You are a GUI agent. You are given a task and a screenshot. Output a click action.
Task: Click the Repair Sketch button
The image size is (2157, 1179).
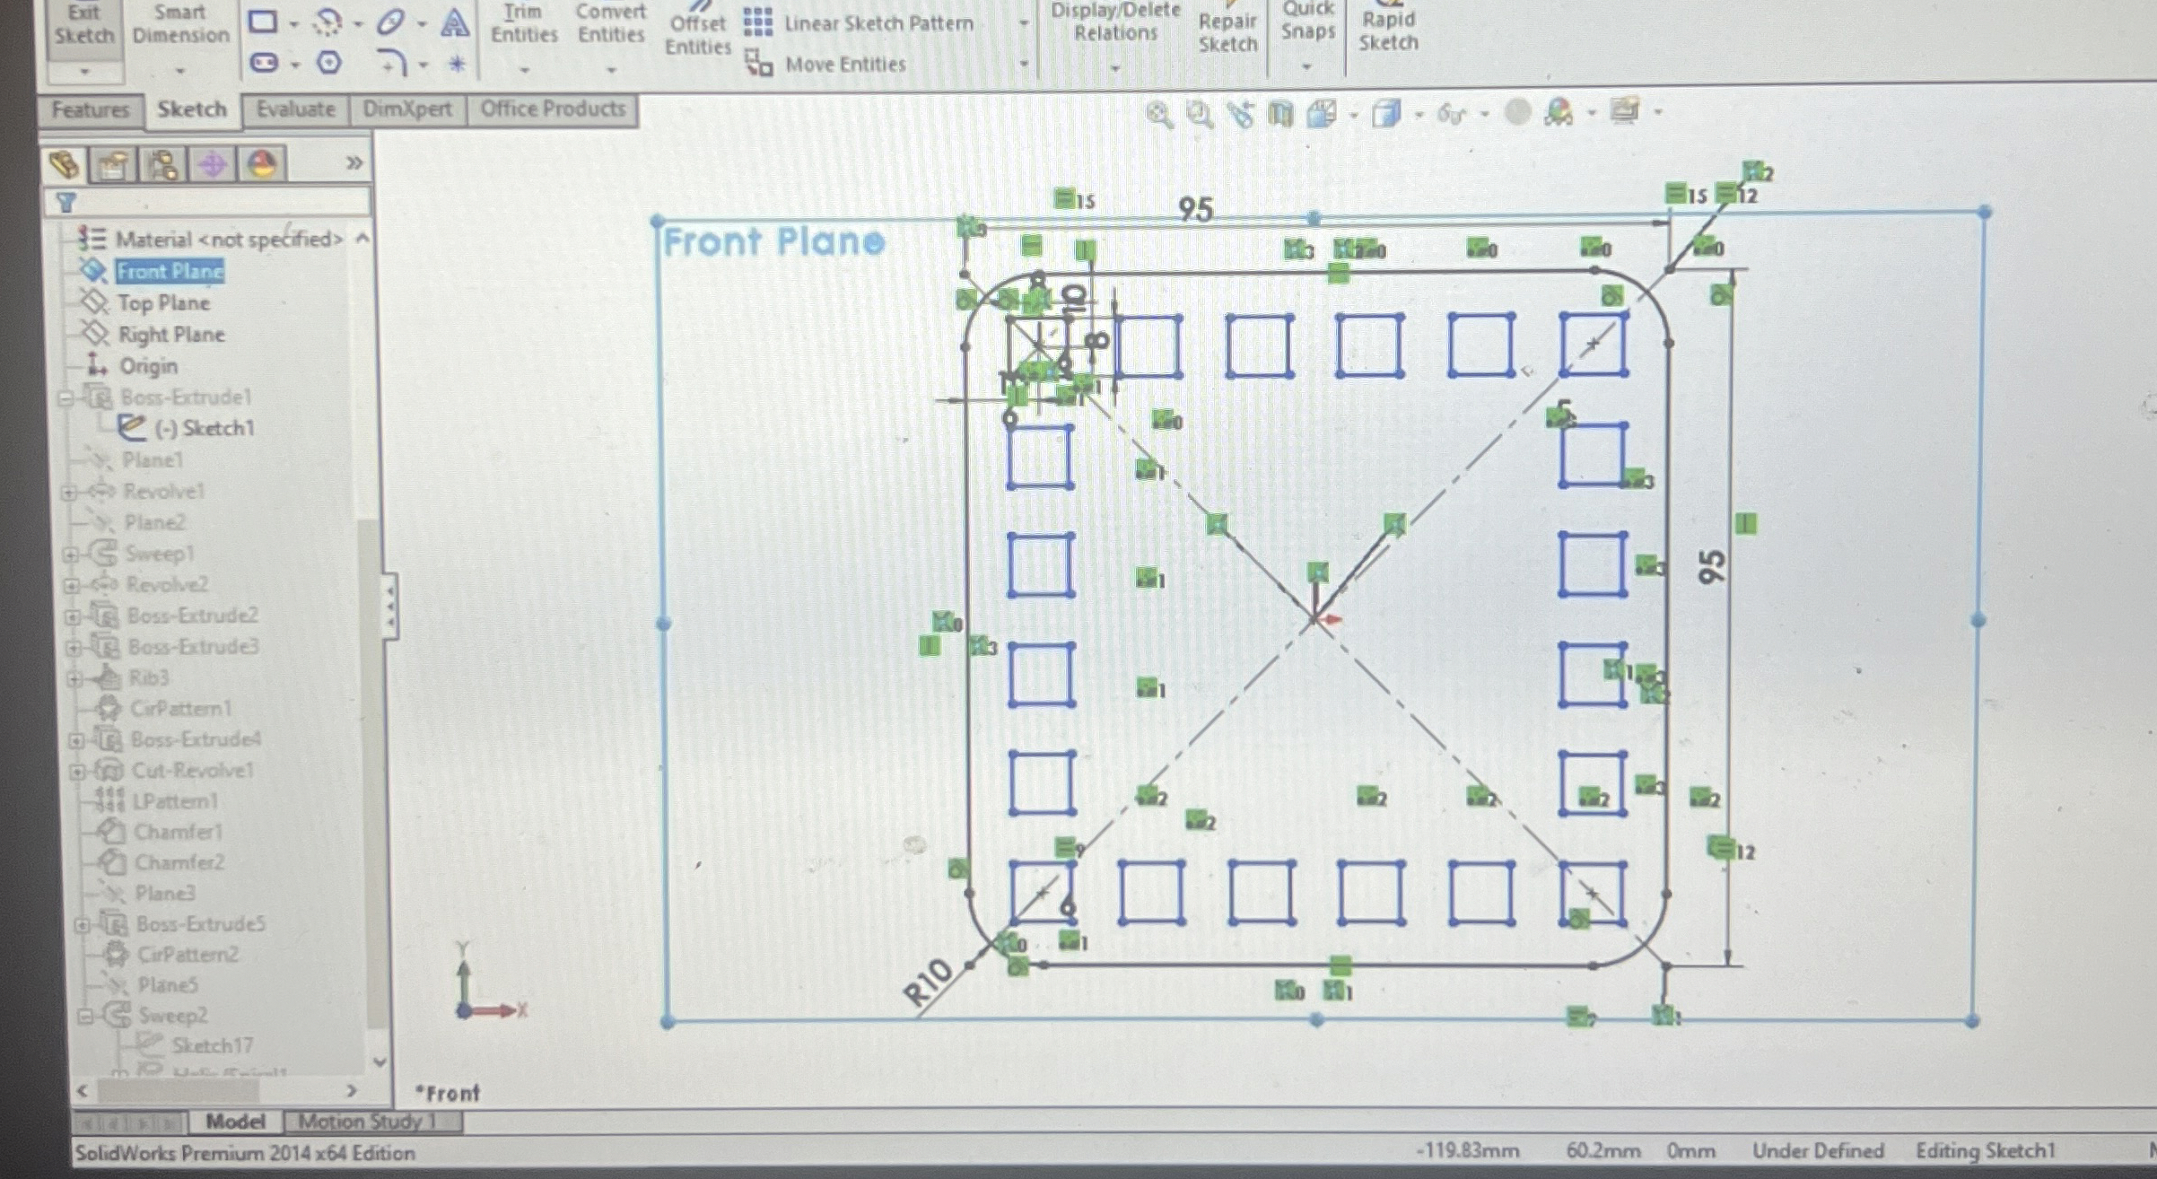(1227, 32)
